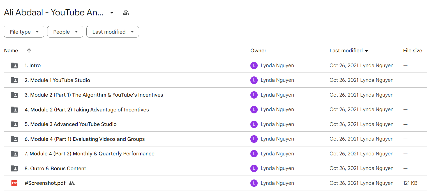This screenshot has width=427, height=196.
Task: Click owner avatar in #Screenshot.pdf row
Action: [254, 183]
